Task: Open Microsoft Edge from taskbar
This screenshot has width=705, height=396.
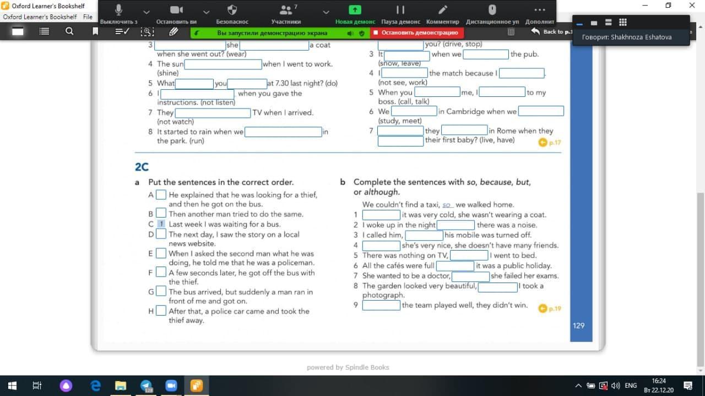Action: [96, 386]
